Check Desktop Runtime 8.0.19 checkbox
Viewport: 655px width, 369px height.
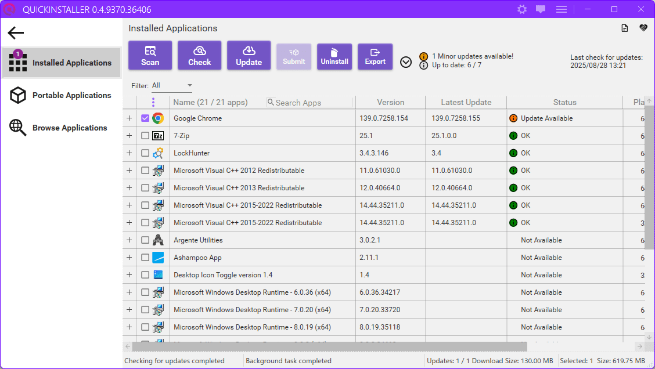(145, 327)
